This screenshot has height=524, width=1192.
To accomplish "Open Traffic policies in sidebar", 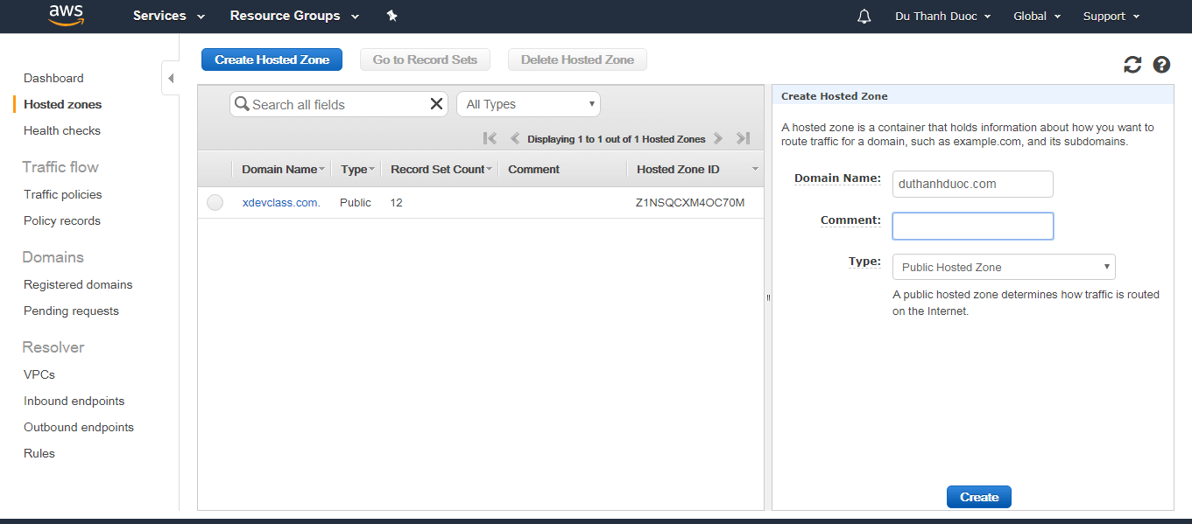I will (x=63, y=194).
